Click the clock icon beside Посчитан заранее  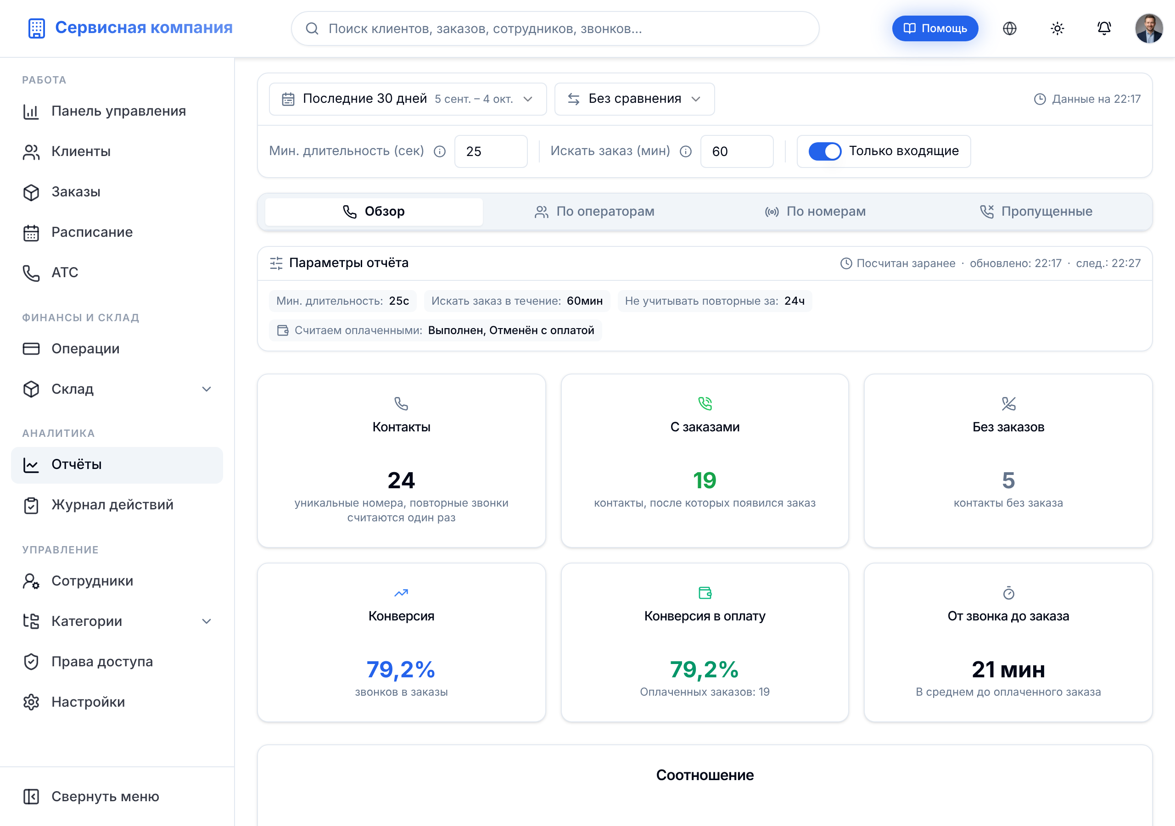[846, 263]
